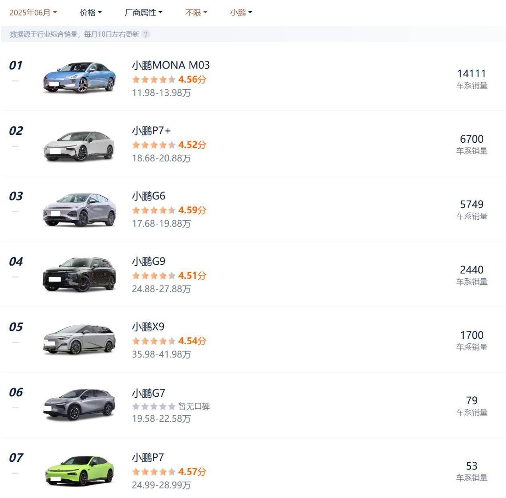The height and width of the screenshot is (498, 506).
Task: Click the silver 小鹏G6 car thumbnail
Action: (x=79, y=209)
